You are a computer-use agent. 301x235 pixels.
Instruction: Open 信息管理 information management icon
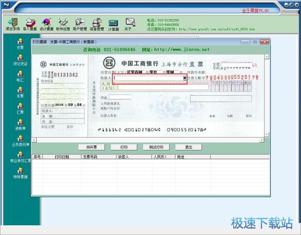[97, 25]
